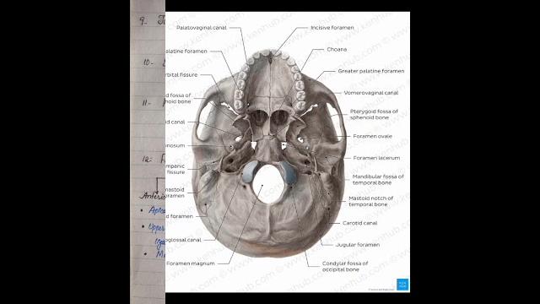Click the 'Foramen magnum' label

(x=191, y=263)
